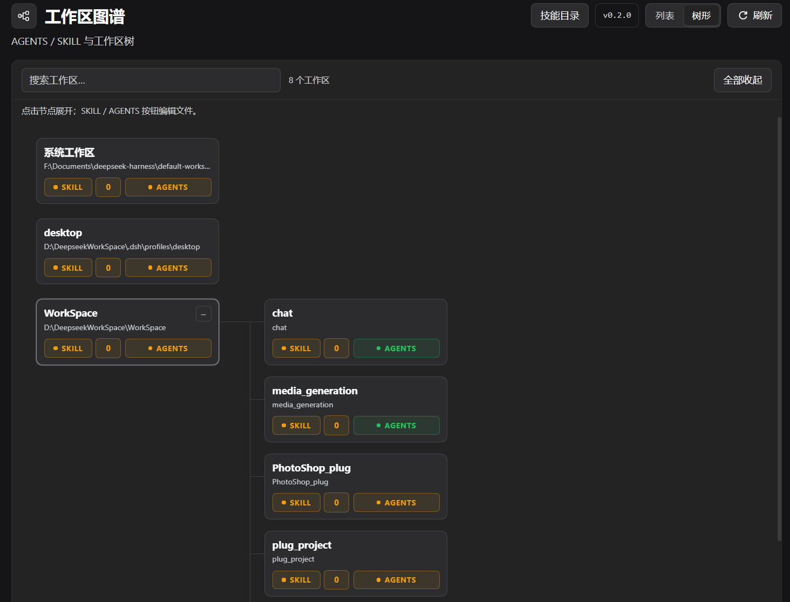Open SKILL for media_generation node
This screenshot has height=602, width=790.
(x=296, y=426)
